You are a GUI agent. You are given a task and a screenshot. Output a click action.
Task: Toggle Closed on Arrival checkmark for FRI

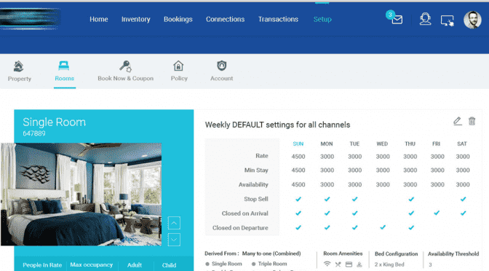pos(437,213)
